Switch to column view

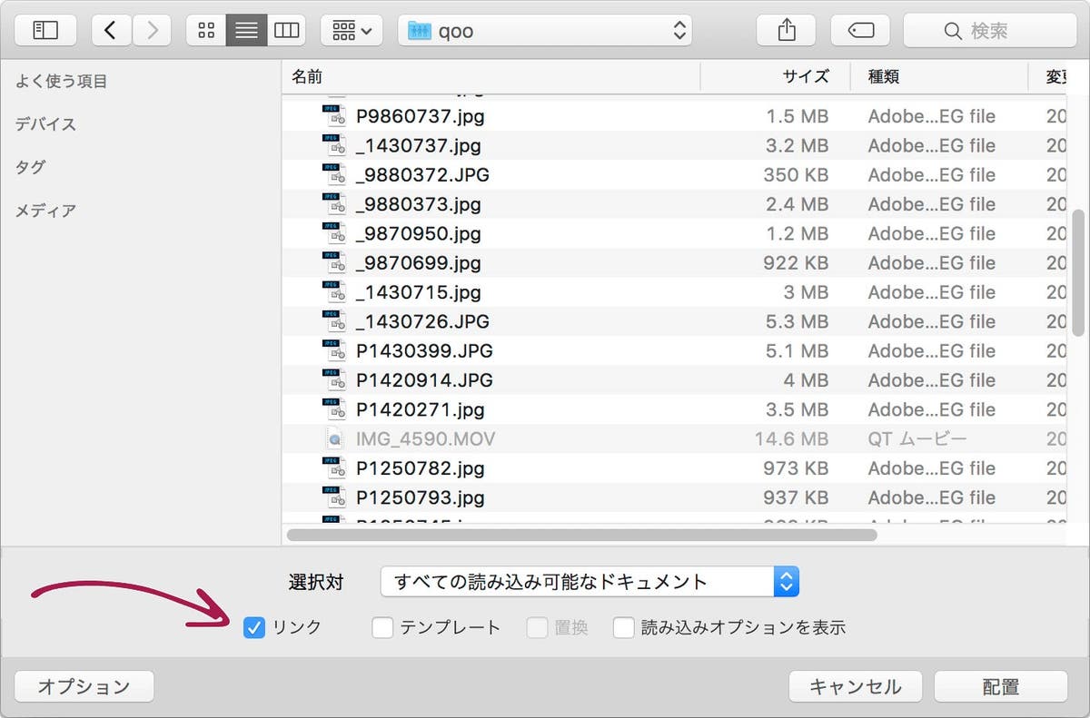[286, 30]
